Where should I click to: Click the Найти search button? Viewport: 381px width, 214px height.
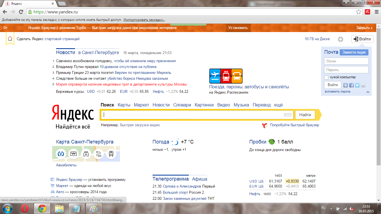[x=305, y=115]
